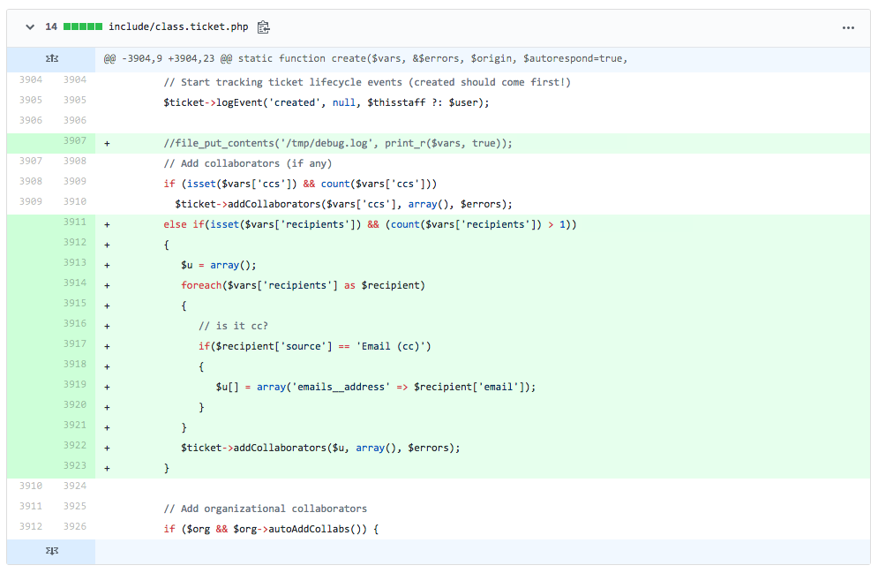Click old line number 3909

tap(30, 201)
